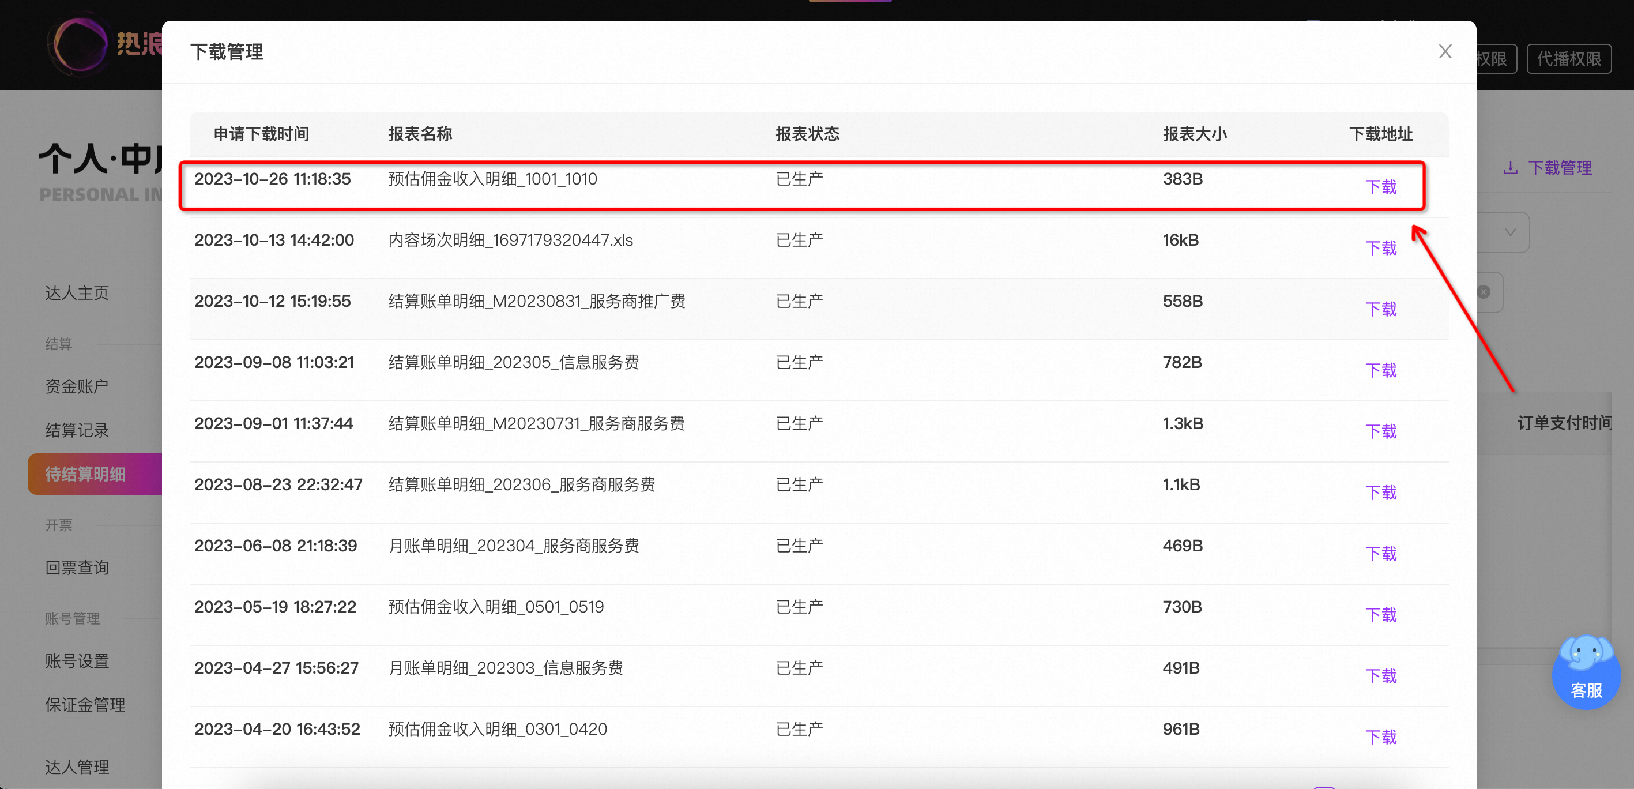Expand the dropdown chevron behind the dialog

1510,232
